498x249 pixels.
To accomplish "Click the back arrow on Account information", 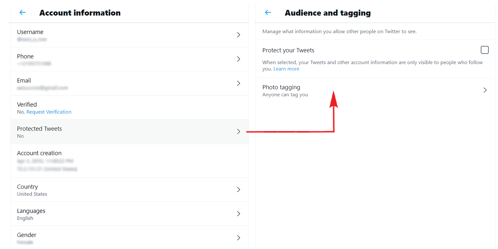I will tap(22, 12).
